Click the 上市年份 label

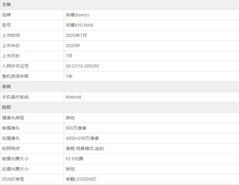[11, 46]
